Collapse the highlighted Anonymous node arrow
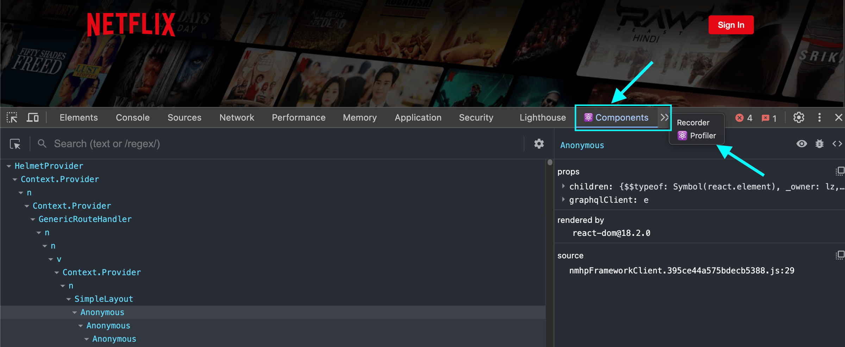845x347 pixels. (x=75, y=313)
